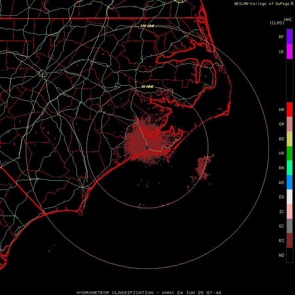This screenshot has width=295, height=295.
Task: Click the radar site center dot
Action: (147, 147)
